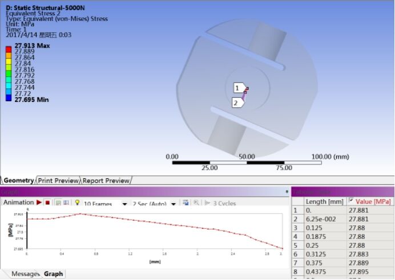Image resolution: width=395 pixels, height=280 pixels.
Task: Stop the animation with the red square
Action: (47, 203)
